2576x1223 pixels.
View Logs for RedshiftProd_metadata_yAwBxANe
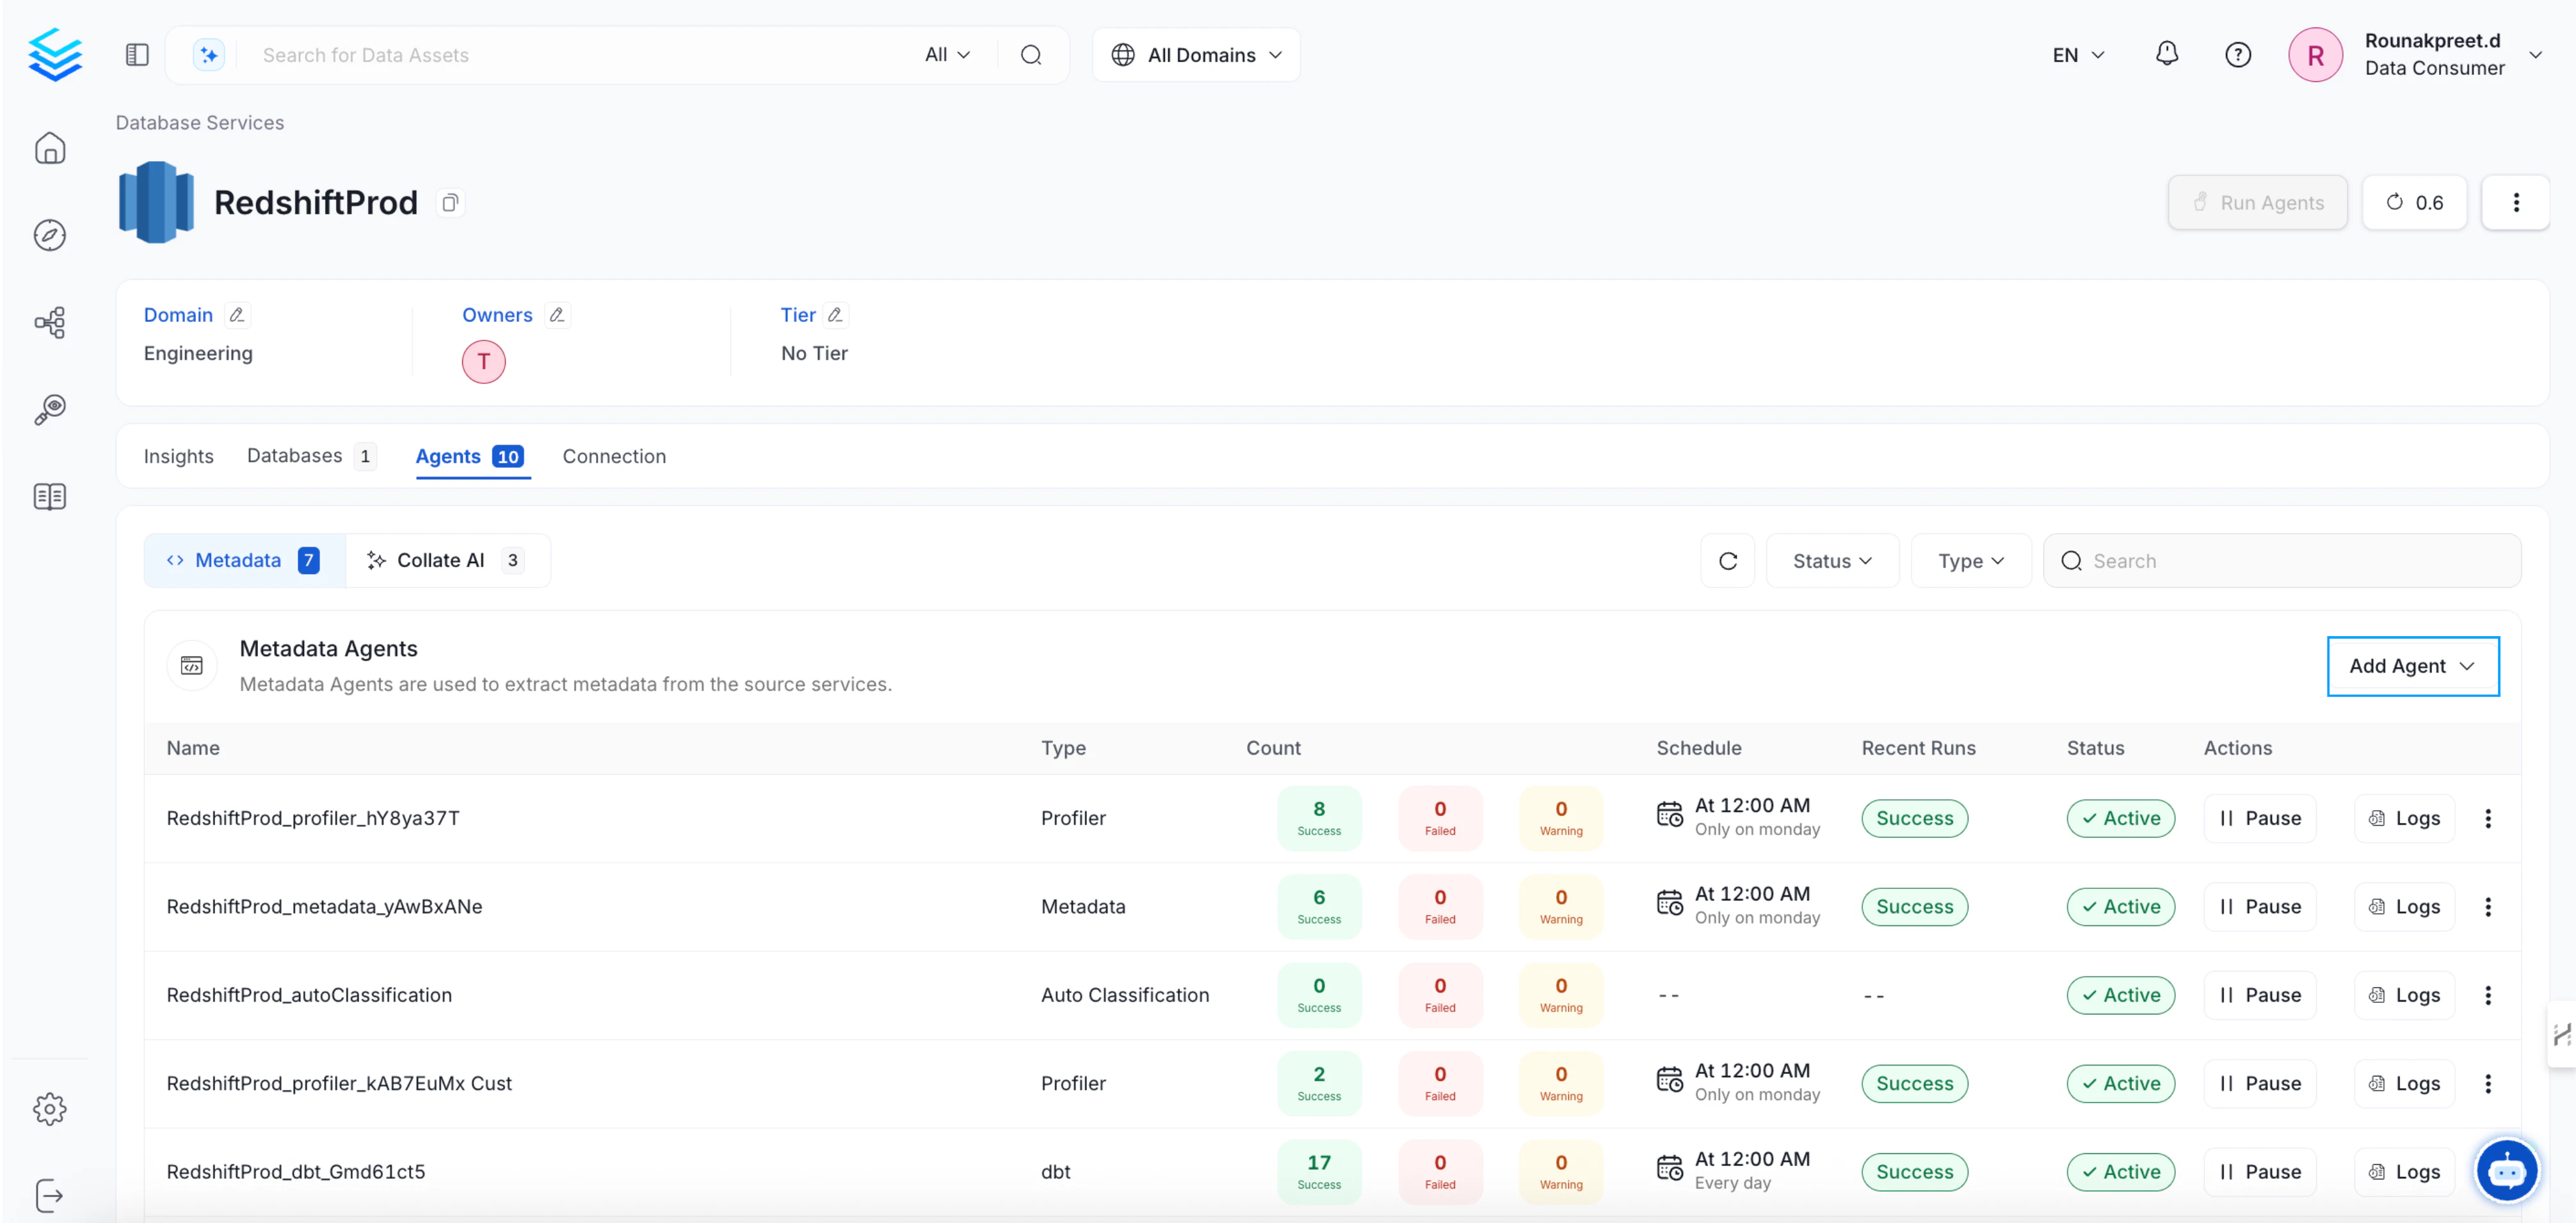2404,906
